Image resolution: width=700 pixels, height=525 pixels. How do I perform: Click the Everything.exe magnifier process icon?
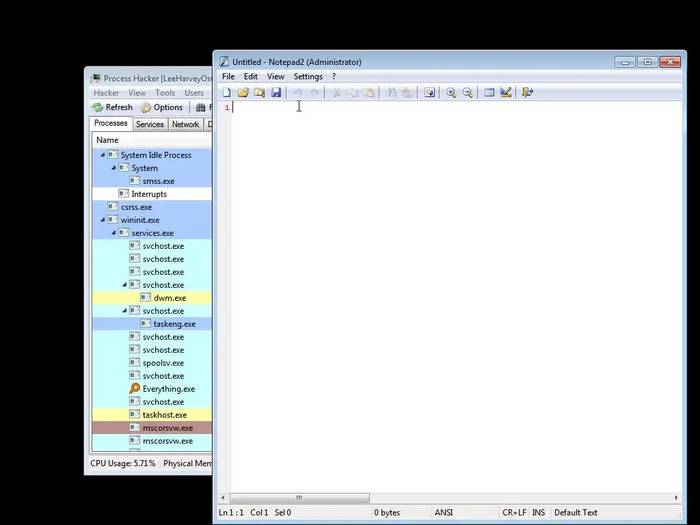point(135,388)
